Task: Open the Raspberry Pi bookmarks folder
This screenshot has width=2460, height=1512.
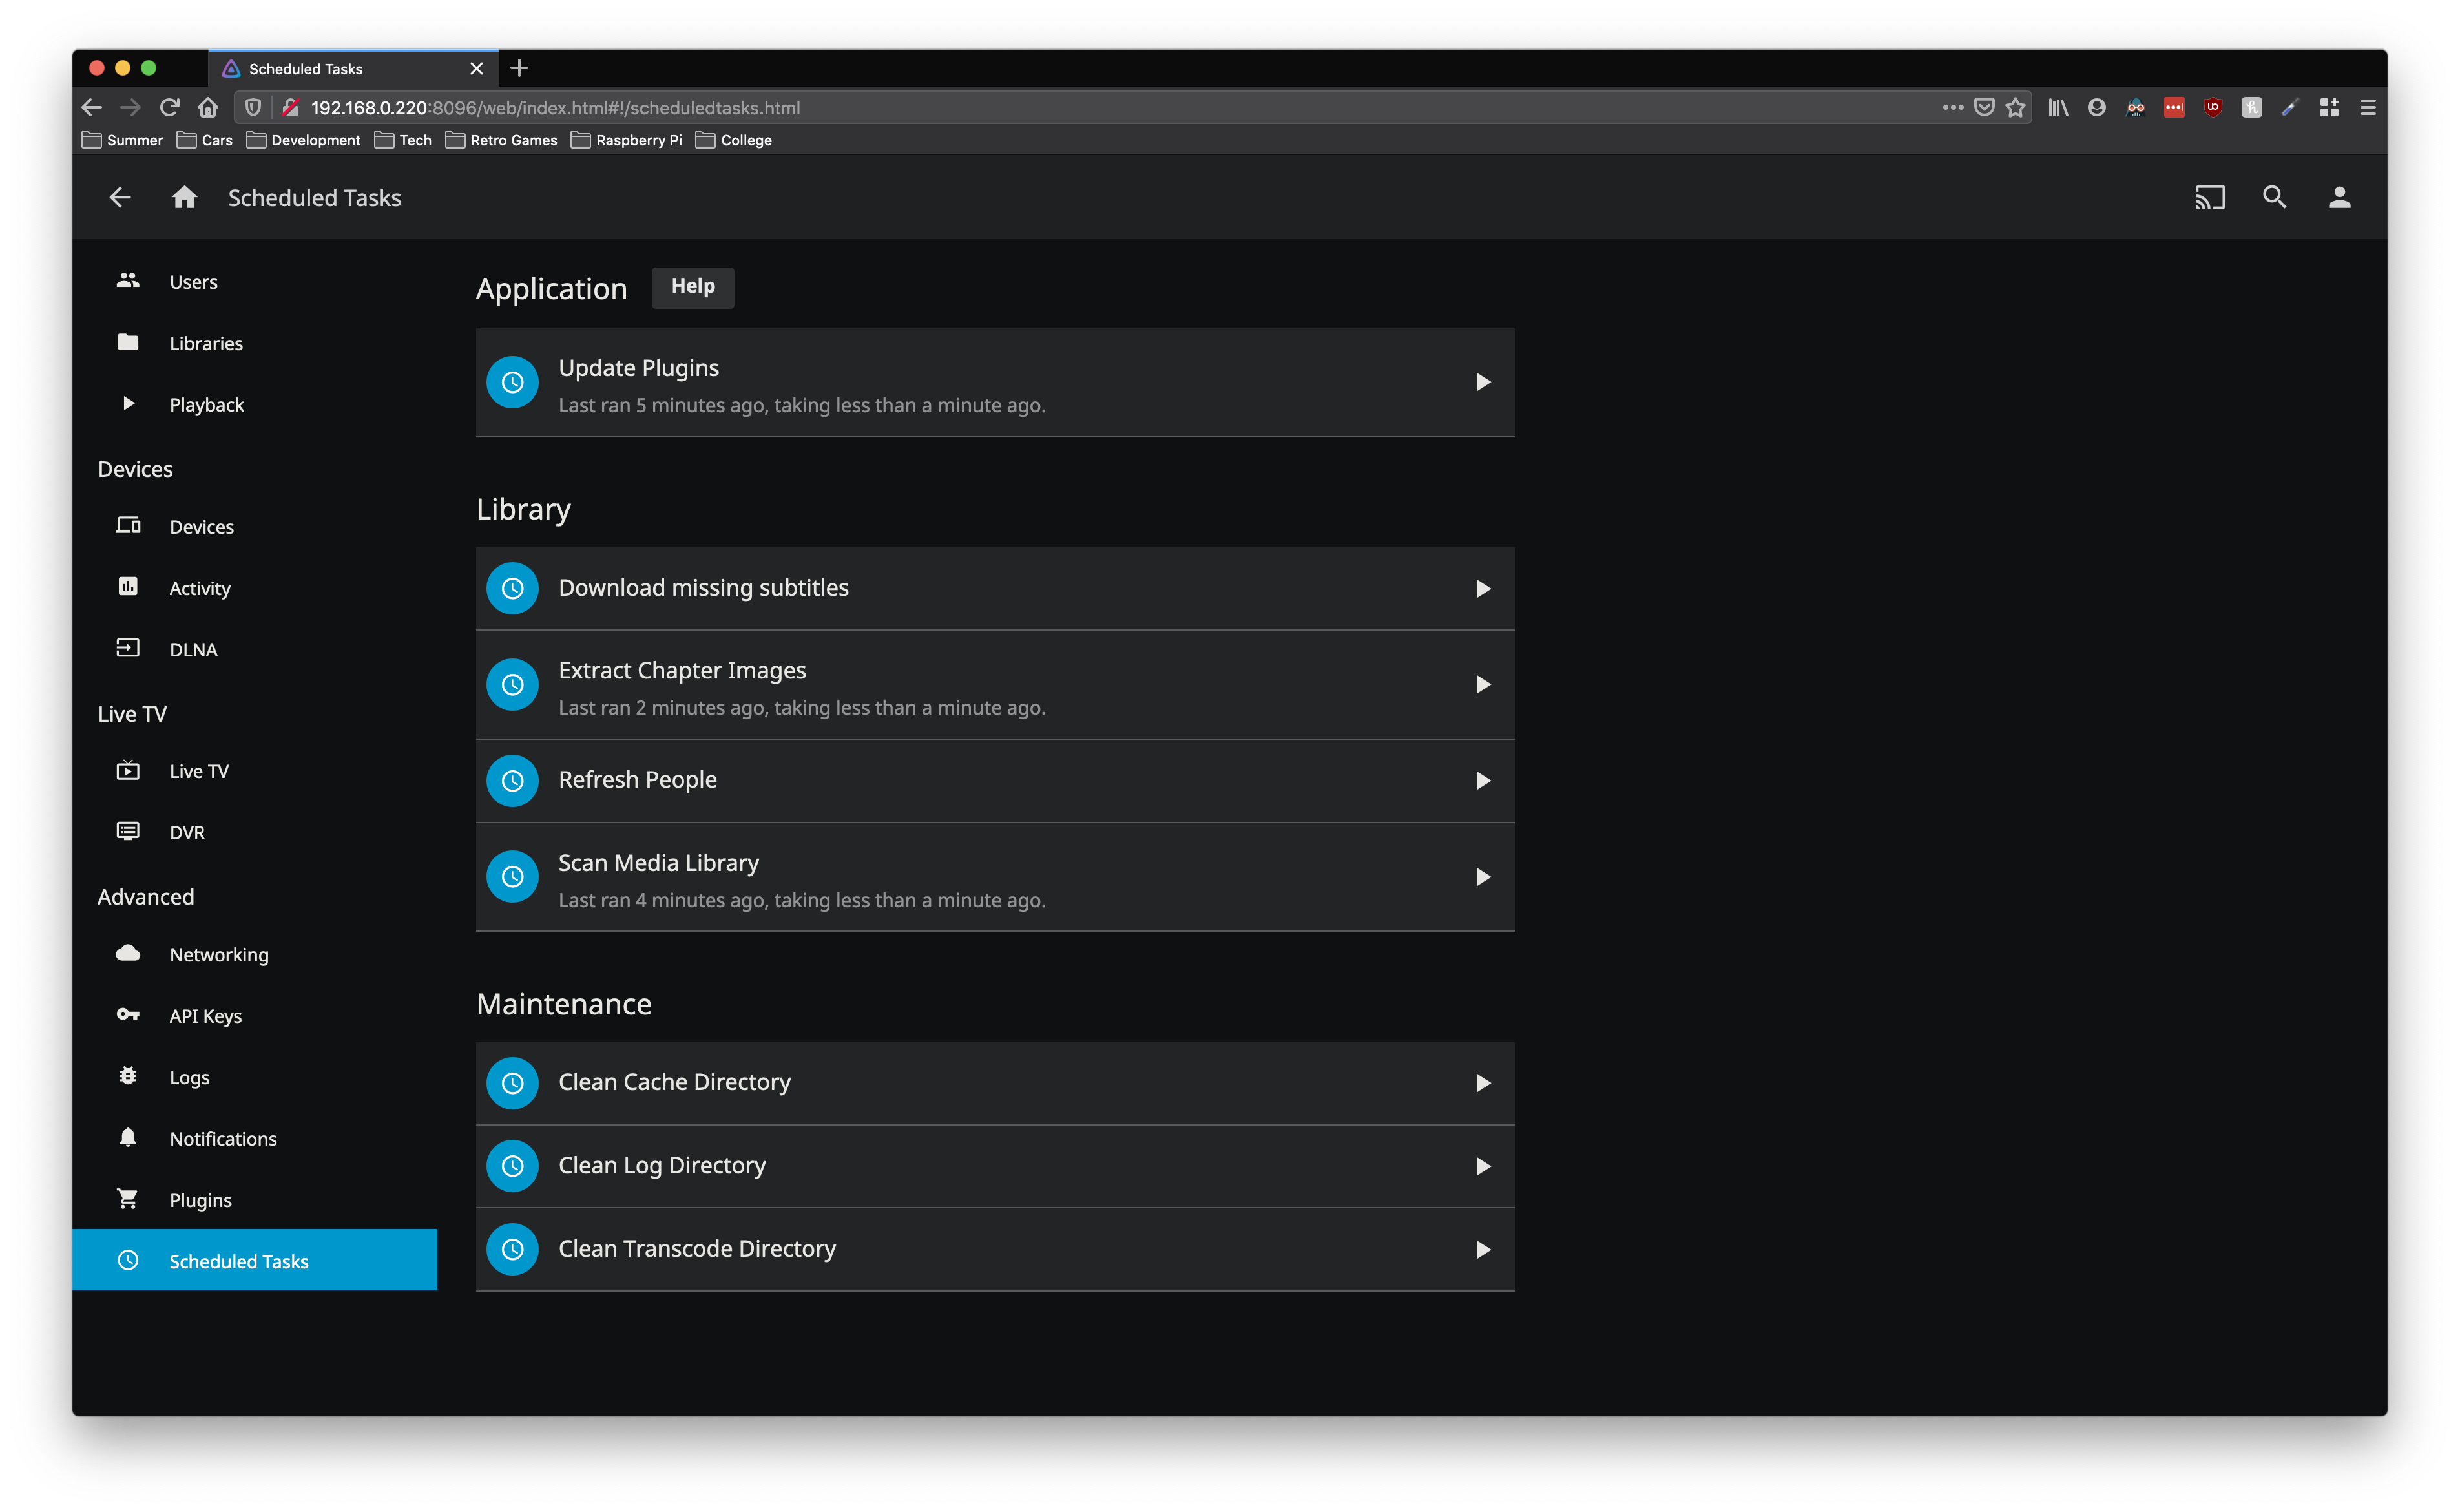Action: coord(626,140)
